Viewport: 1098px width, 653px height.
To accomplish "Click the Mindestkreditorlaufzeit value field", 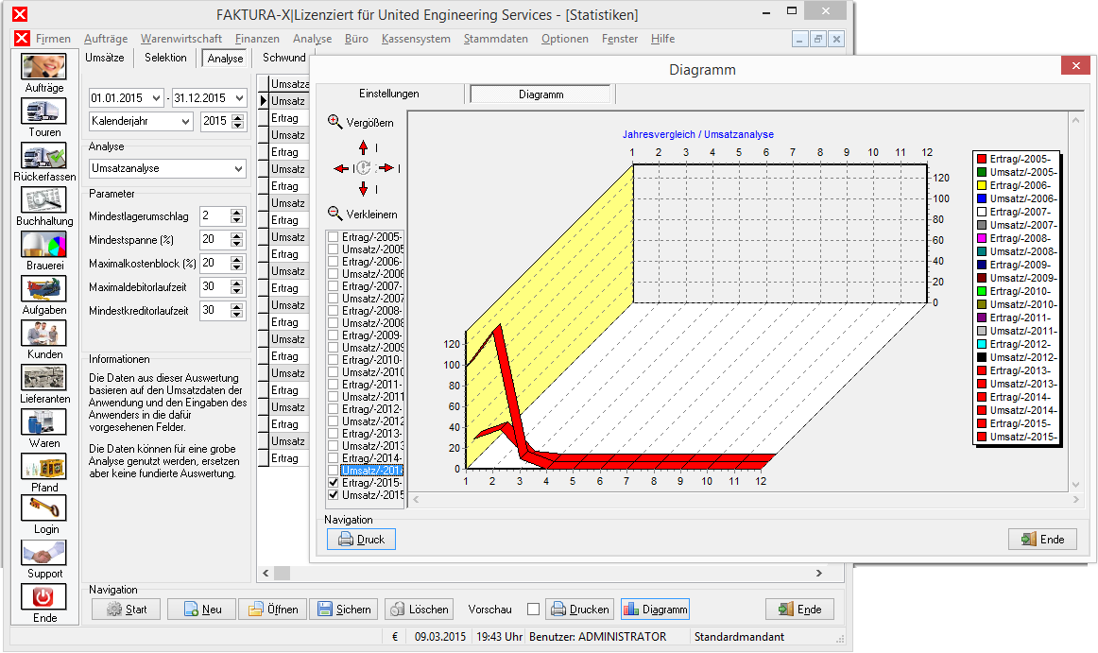I will 215,310.
